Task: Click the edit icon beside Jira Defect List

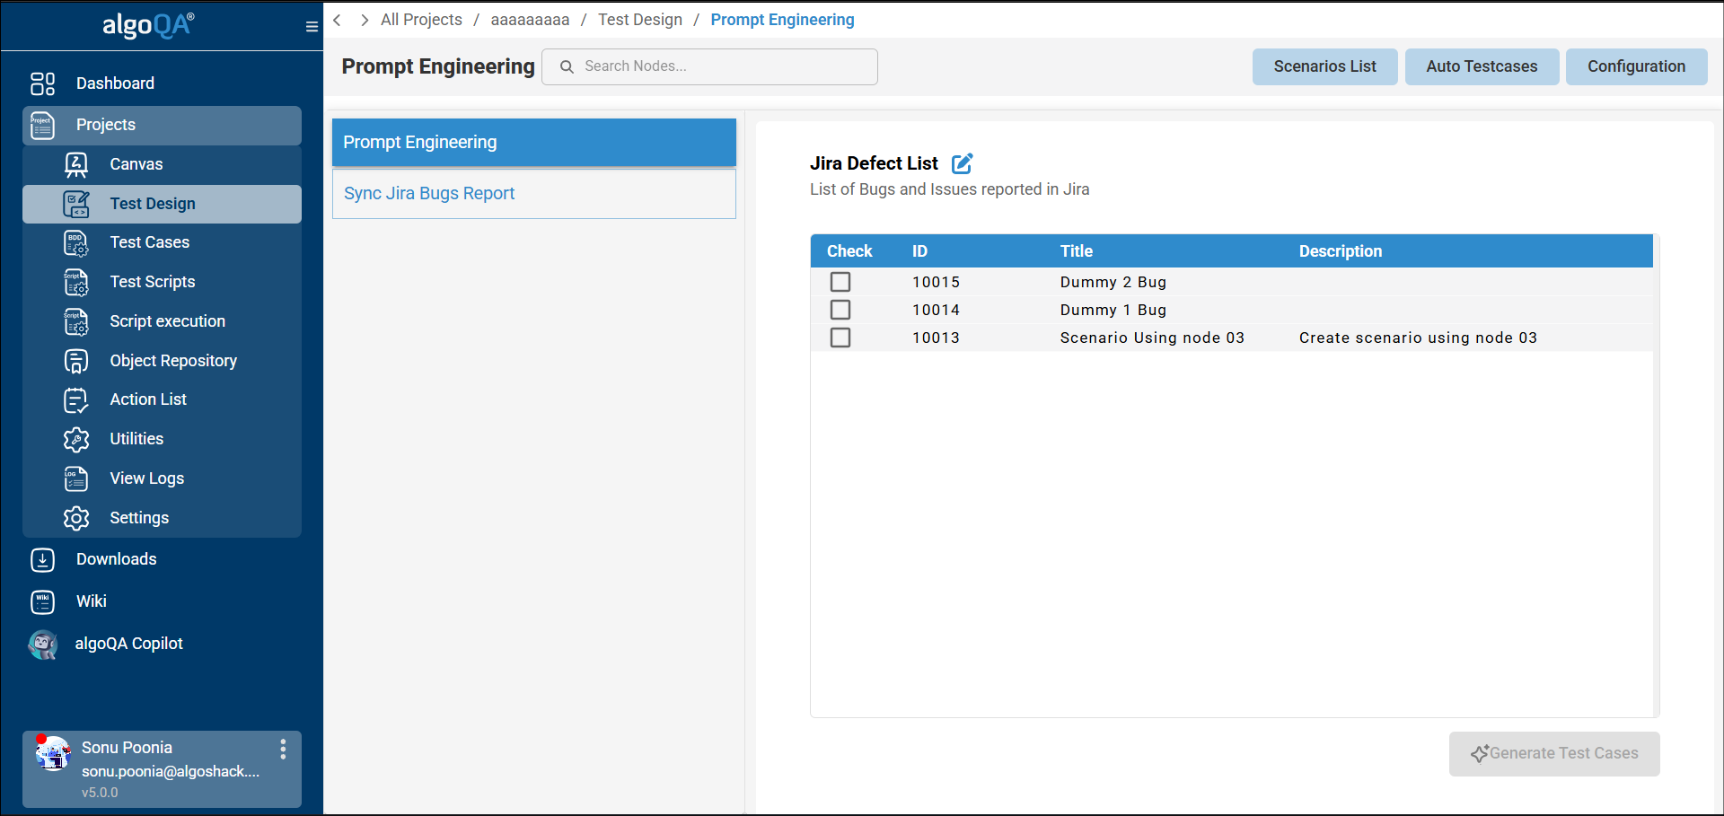Action: click(962, 163)
